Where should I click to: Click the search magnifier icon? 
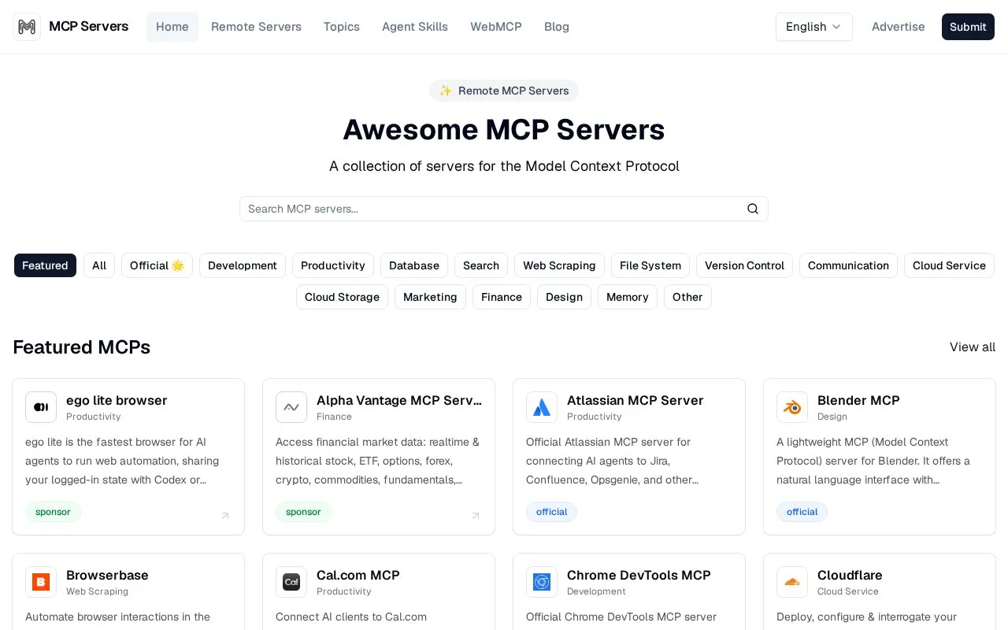tap(753, 209)
